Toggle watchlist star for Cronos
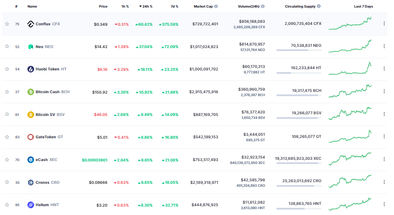The image size is (394, 215). [7, 182]
